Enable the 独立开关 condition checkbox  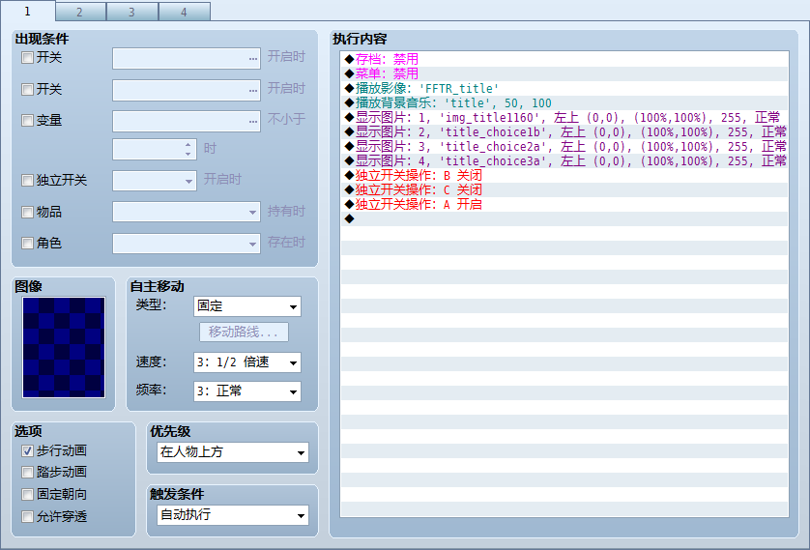click(x=27, y=181)
